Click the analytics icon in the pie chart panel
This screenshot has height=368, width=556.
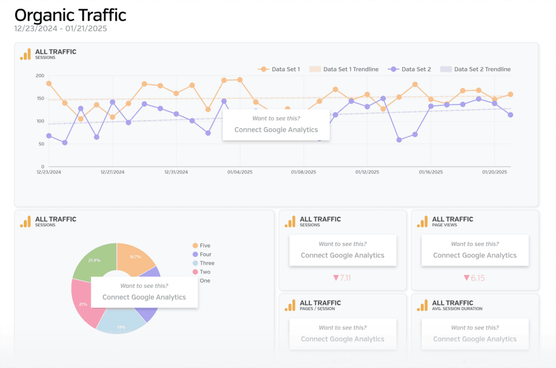26,221
